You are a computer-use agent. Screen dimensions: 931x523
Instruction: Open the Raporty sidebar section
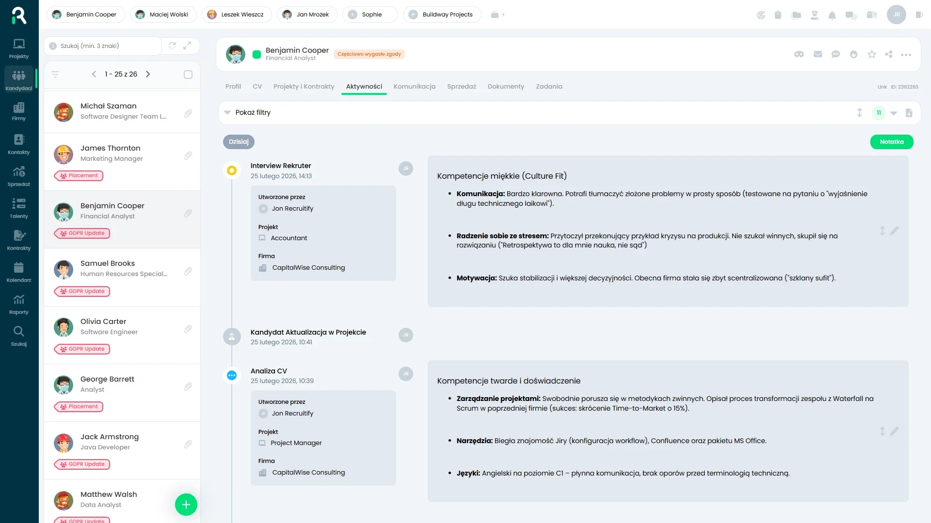(19, 304)
